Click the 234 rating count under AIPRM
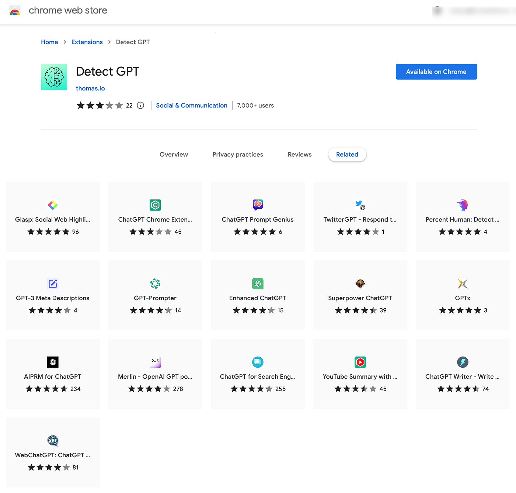Screen dimensions: 516x493 tap(76, 389)
